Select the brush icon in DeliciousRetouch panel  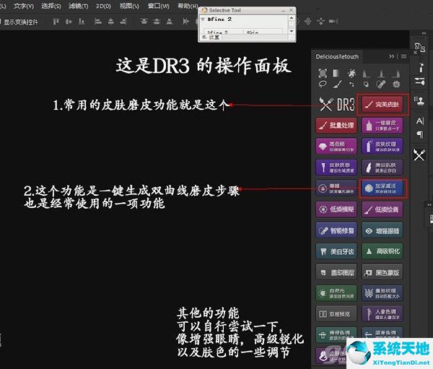coord(338,84)
